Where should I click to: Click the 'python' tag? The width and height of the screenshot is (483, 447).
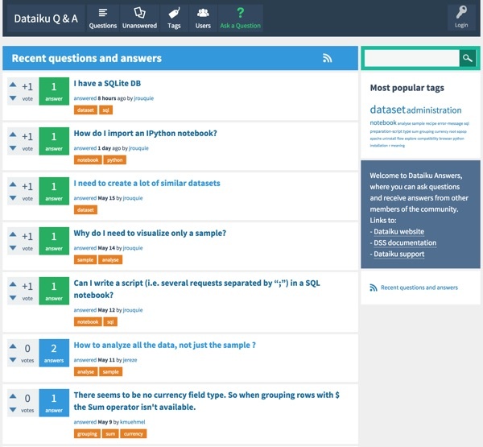pos(115,160)
